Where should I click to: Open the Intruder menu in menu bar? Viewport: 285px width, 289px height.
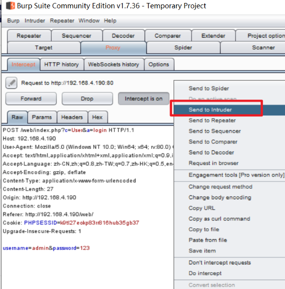pos(35,21)
